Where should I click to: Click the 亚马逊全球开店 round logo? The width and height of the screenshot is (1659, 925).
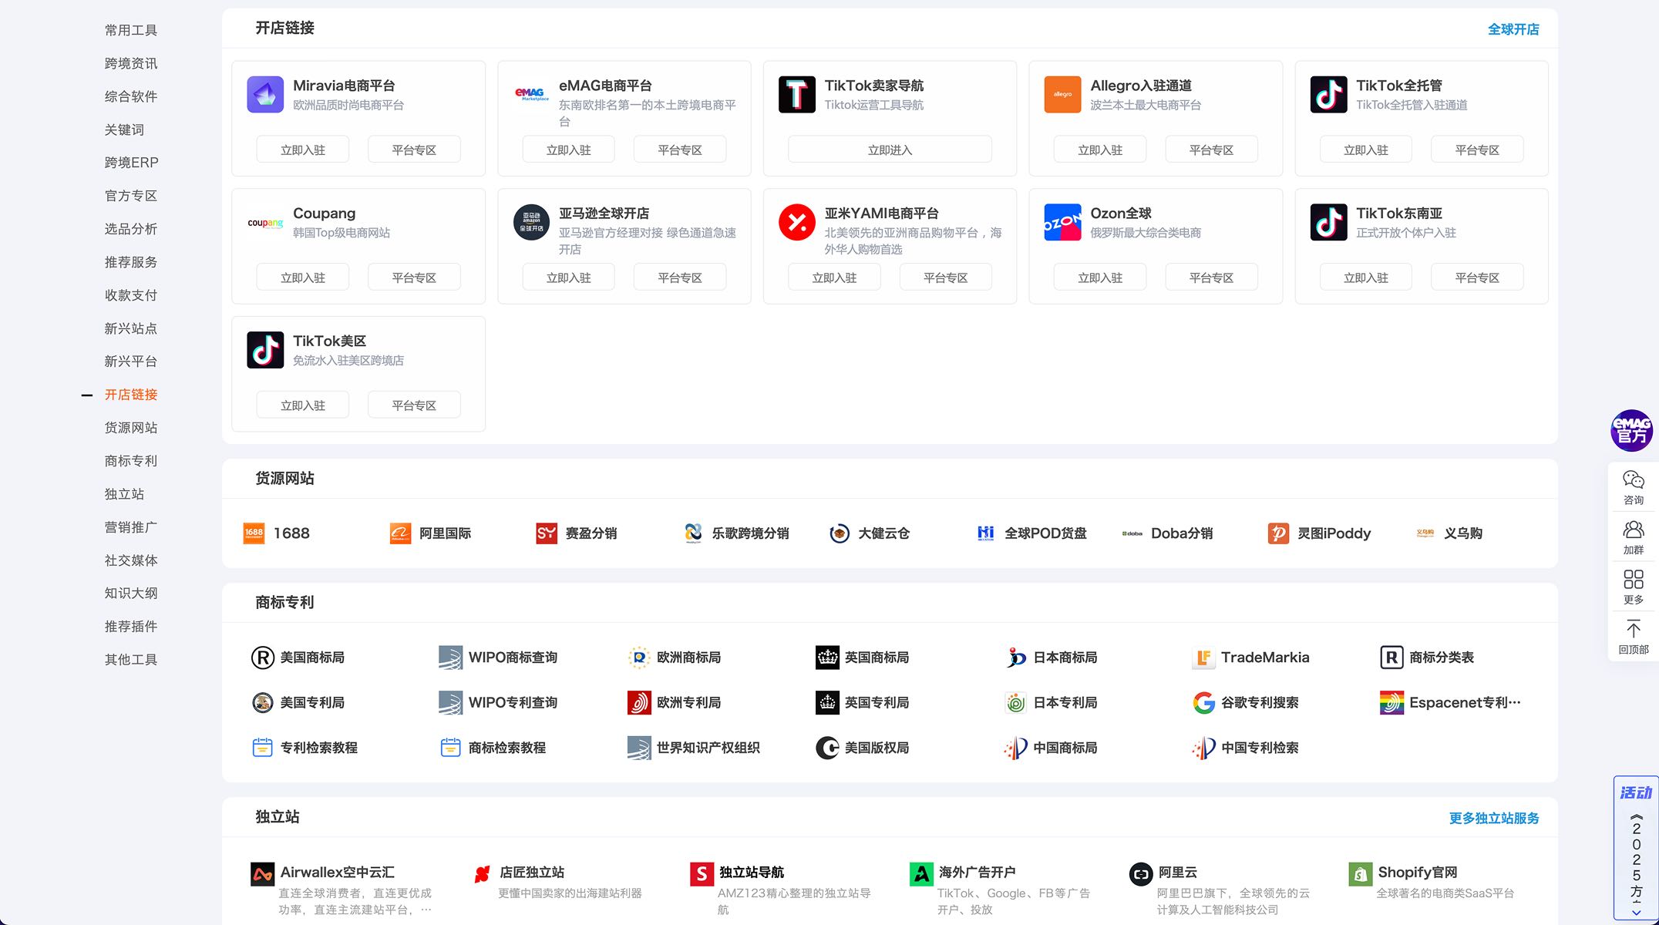[x=531, y=223]
